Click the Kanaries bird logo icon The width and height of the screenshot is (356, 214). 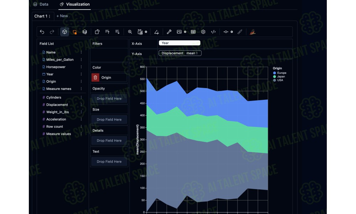point(252,32)
